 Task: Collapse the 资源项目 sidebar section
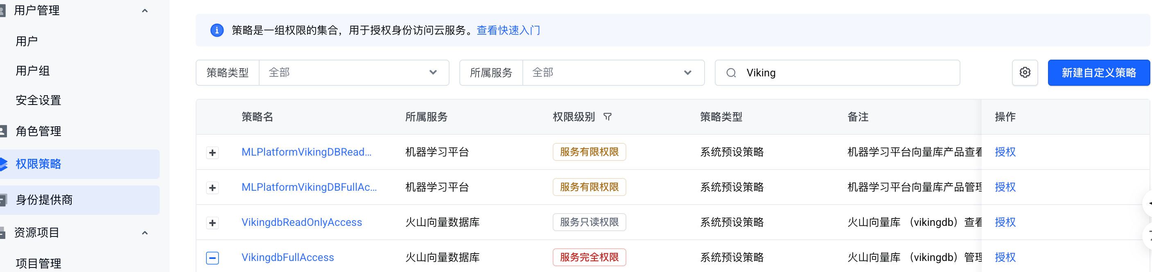[x=145, y=233]
